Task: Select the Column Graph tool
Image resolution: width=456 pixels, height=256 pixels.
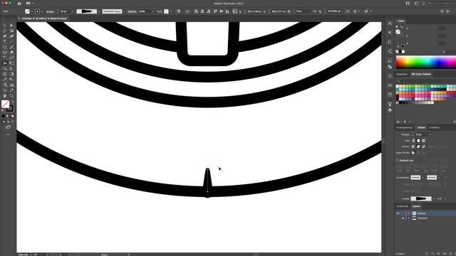Action: (x=11, y=85)
